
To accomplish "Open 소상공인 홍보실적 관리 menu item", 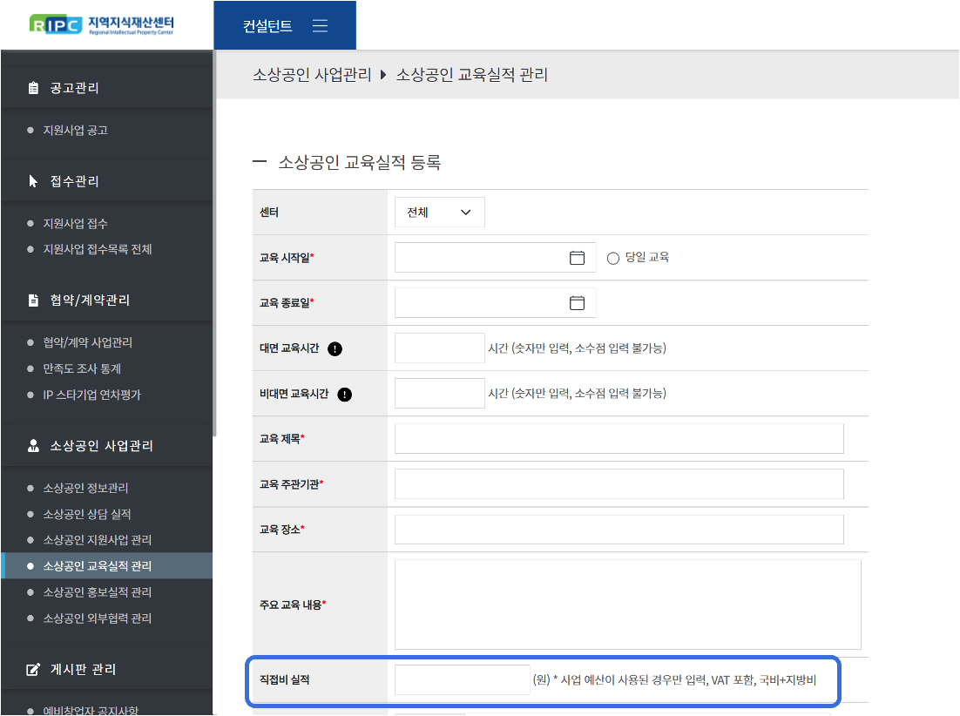I will click(x=98, y=592).
